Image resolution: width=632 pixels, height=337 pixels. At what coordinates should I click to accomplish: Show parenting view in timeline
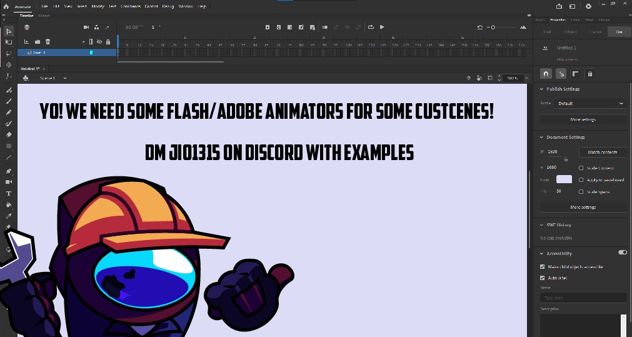(x=96, y=27)
